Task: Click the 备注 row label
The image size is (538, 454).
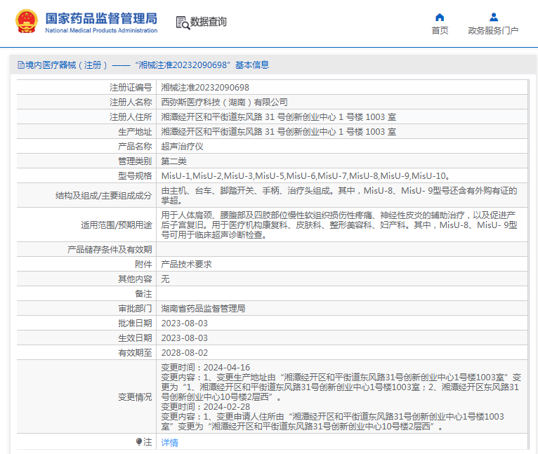Action: coord(143,294)
